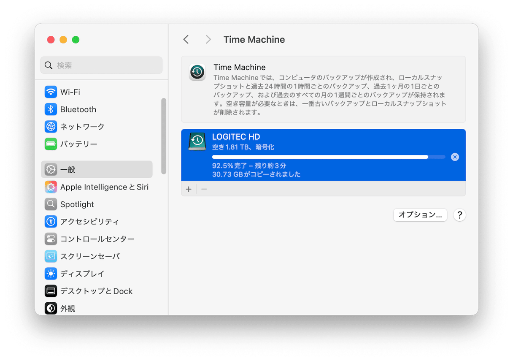Click the minus icon to remove disk
513x361 pixels.
coord(204,189)
